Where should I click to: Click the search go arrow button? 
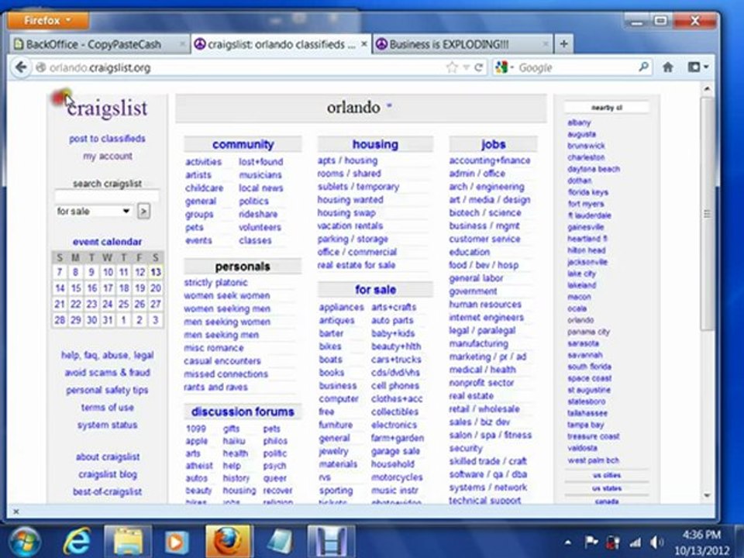pyautogui.click(x=144, y=211)
